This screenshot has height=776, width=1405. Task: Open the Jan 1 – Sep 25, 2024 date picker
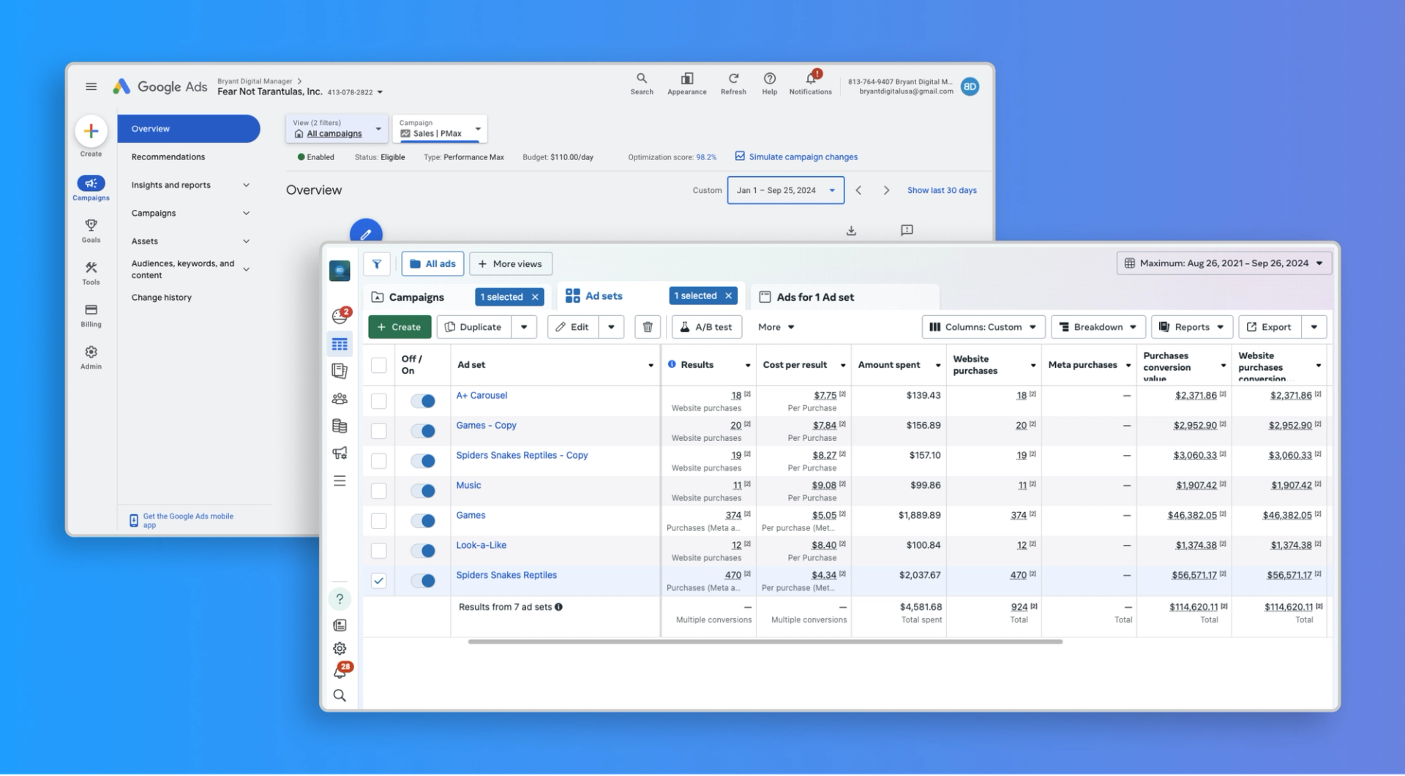785,190
